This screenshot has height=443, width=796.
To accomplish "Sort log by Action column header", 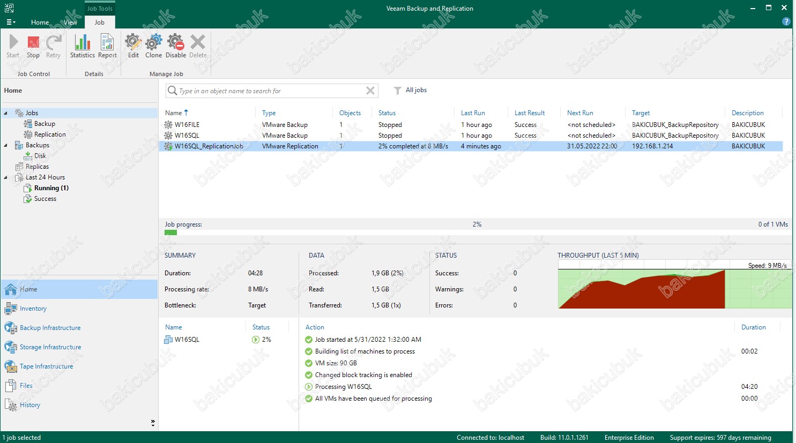I will point(315,327).
